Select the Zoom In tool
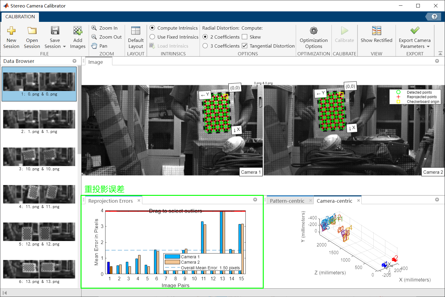The width and height of the screenshot is (445, 297). tap(105, 28)
